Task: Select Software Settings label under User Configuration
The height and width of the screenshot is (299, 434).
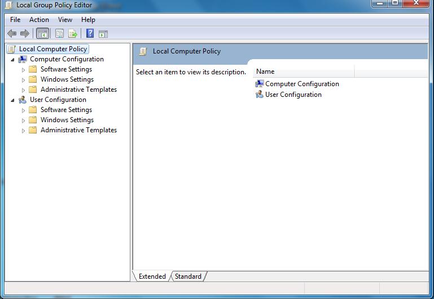Action: click(66, 110)
